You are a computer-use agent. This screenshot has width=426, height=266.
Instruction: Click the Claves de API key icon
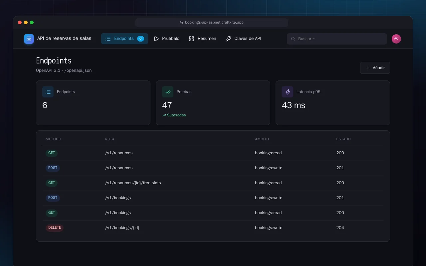[x=228, y=39]
